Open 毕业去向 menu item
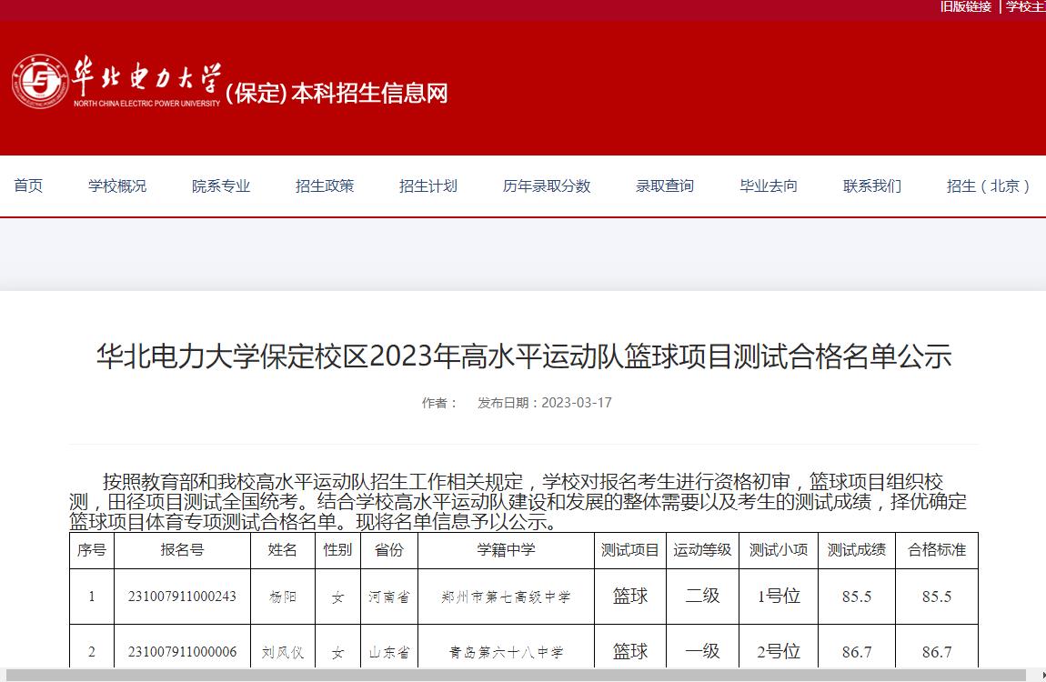Viewport: 1046px width, 682px height. point(769,186)
